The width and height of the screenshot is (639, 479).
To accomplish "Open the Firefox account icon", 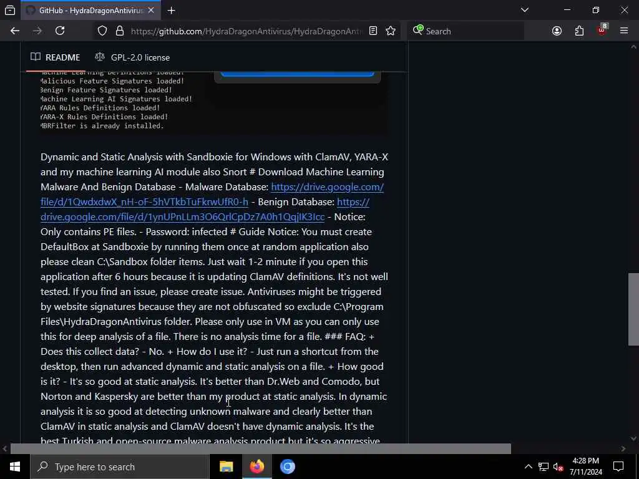I will [557, 31].
